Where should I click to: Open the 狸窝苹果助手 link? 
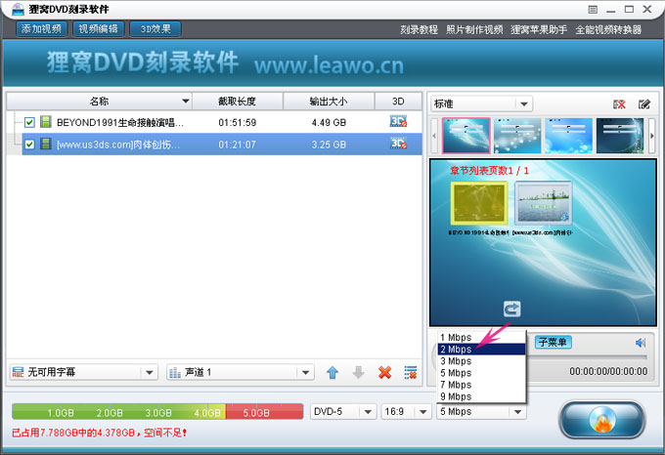click(539, 29)
